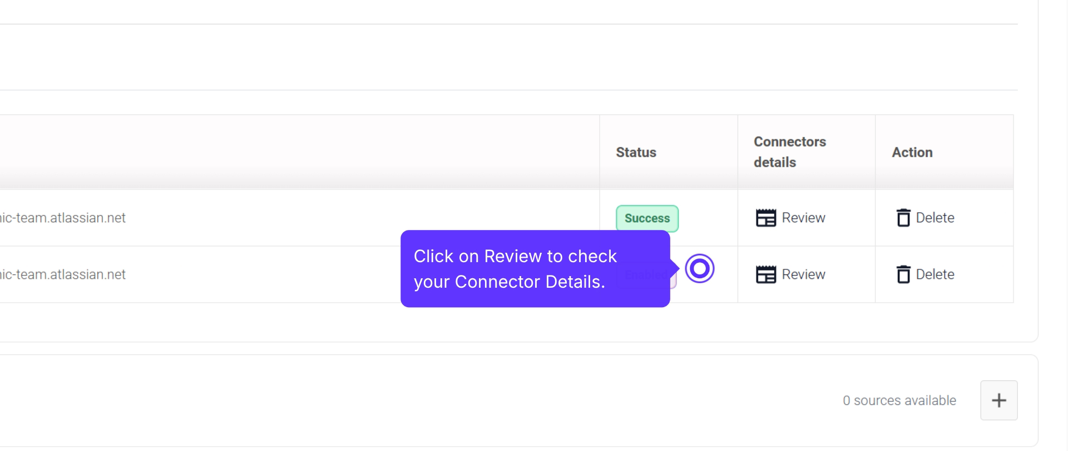The width and height of the screenshot is (1068, 451).
Task: Click the pulsing purple beacon circle
Action: [699, 269]
